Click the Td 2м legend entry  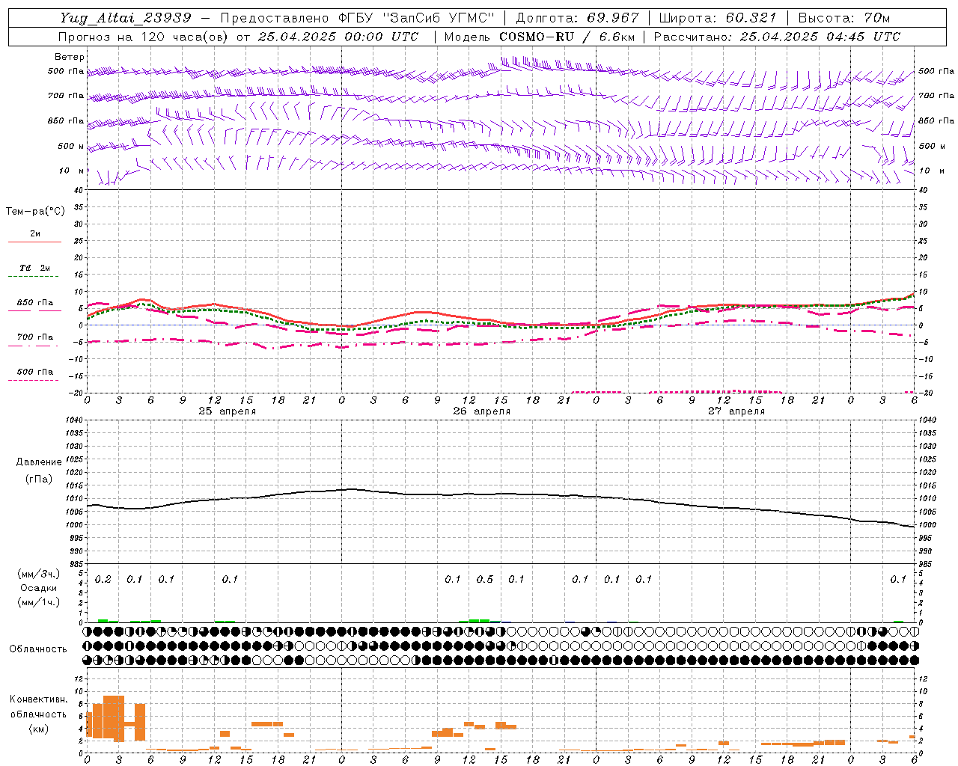pyautogui.click(x=35, y=268)
